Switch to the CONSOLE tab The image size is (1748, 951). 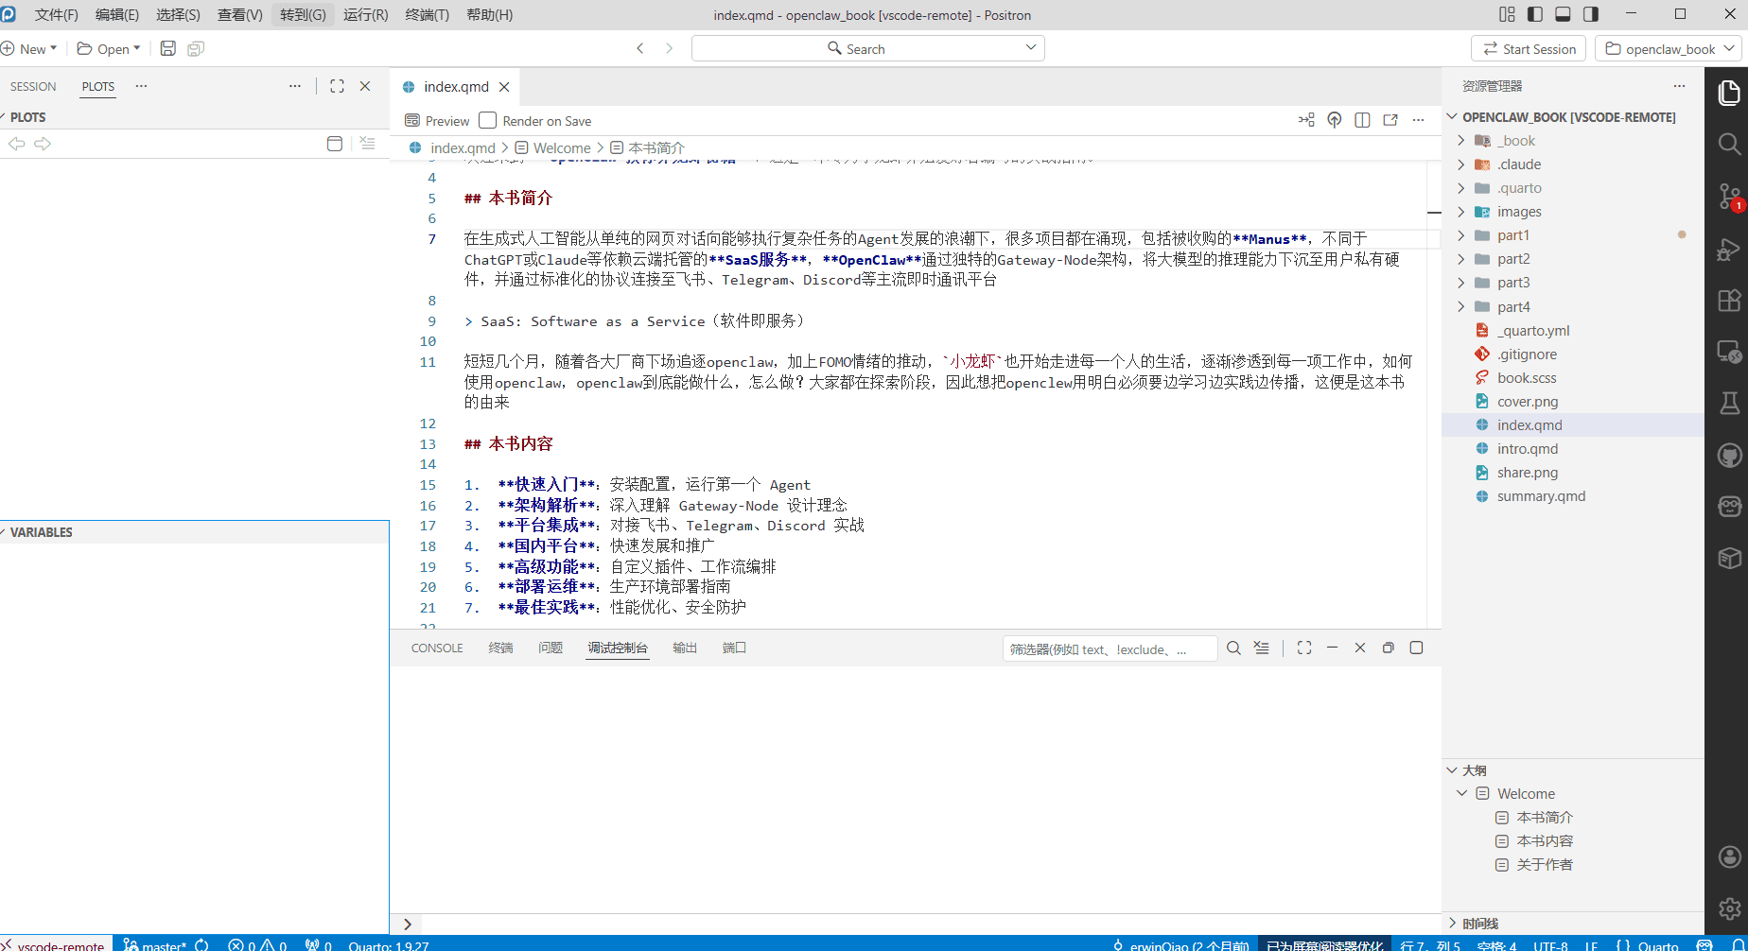437,648
